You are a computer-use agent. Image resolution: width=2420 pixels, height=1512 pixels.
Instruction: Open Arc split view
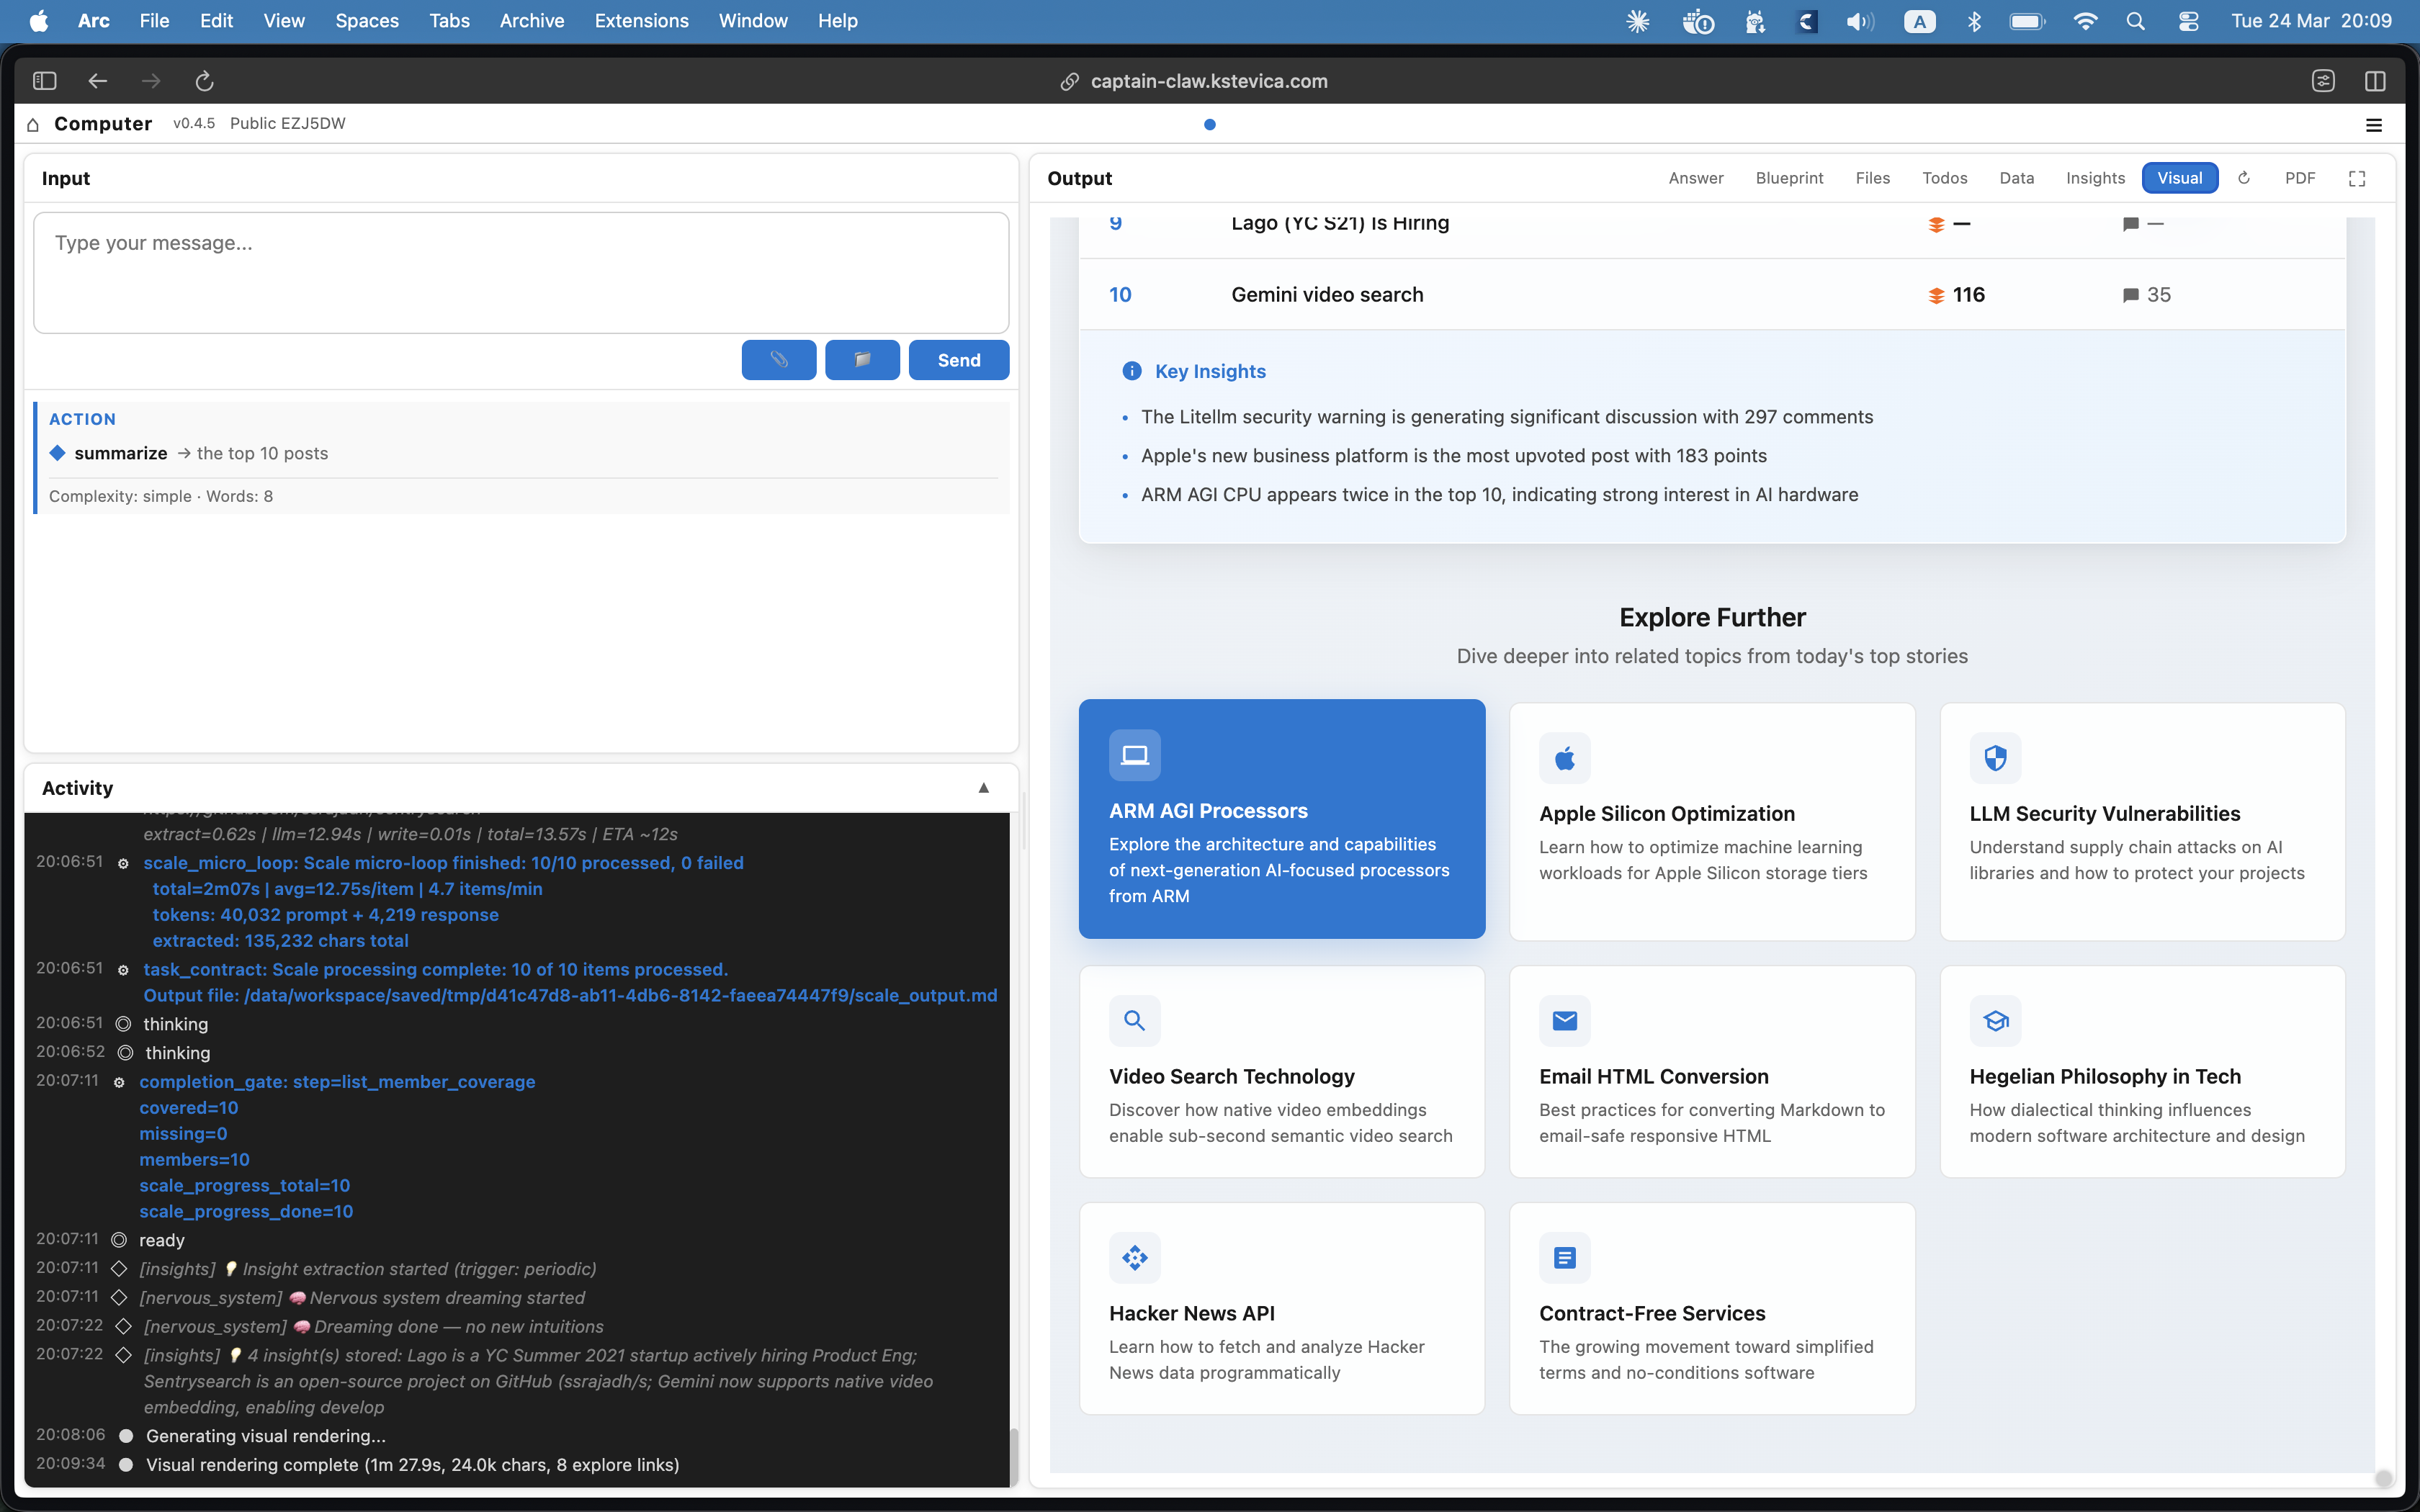2376,81
